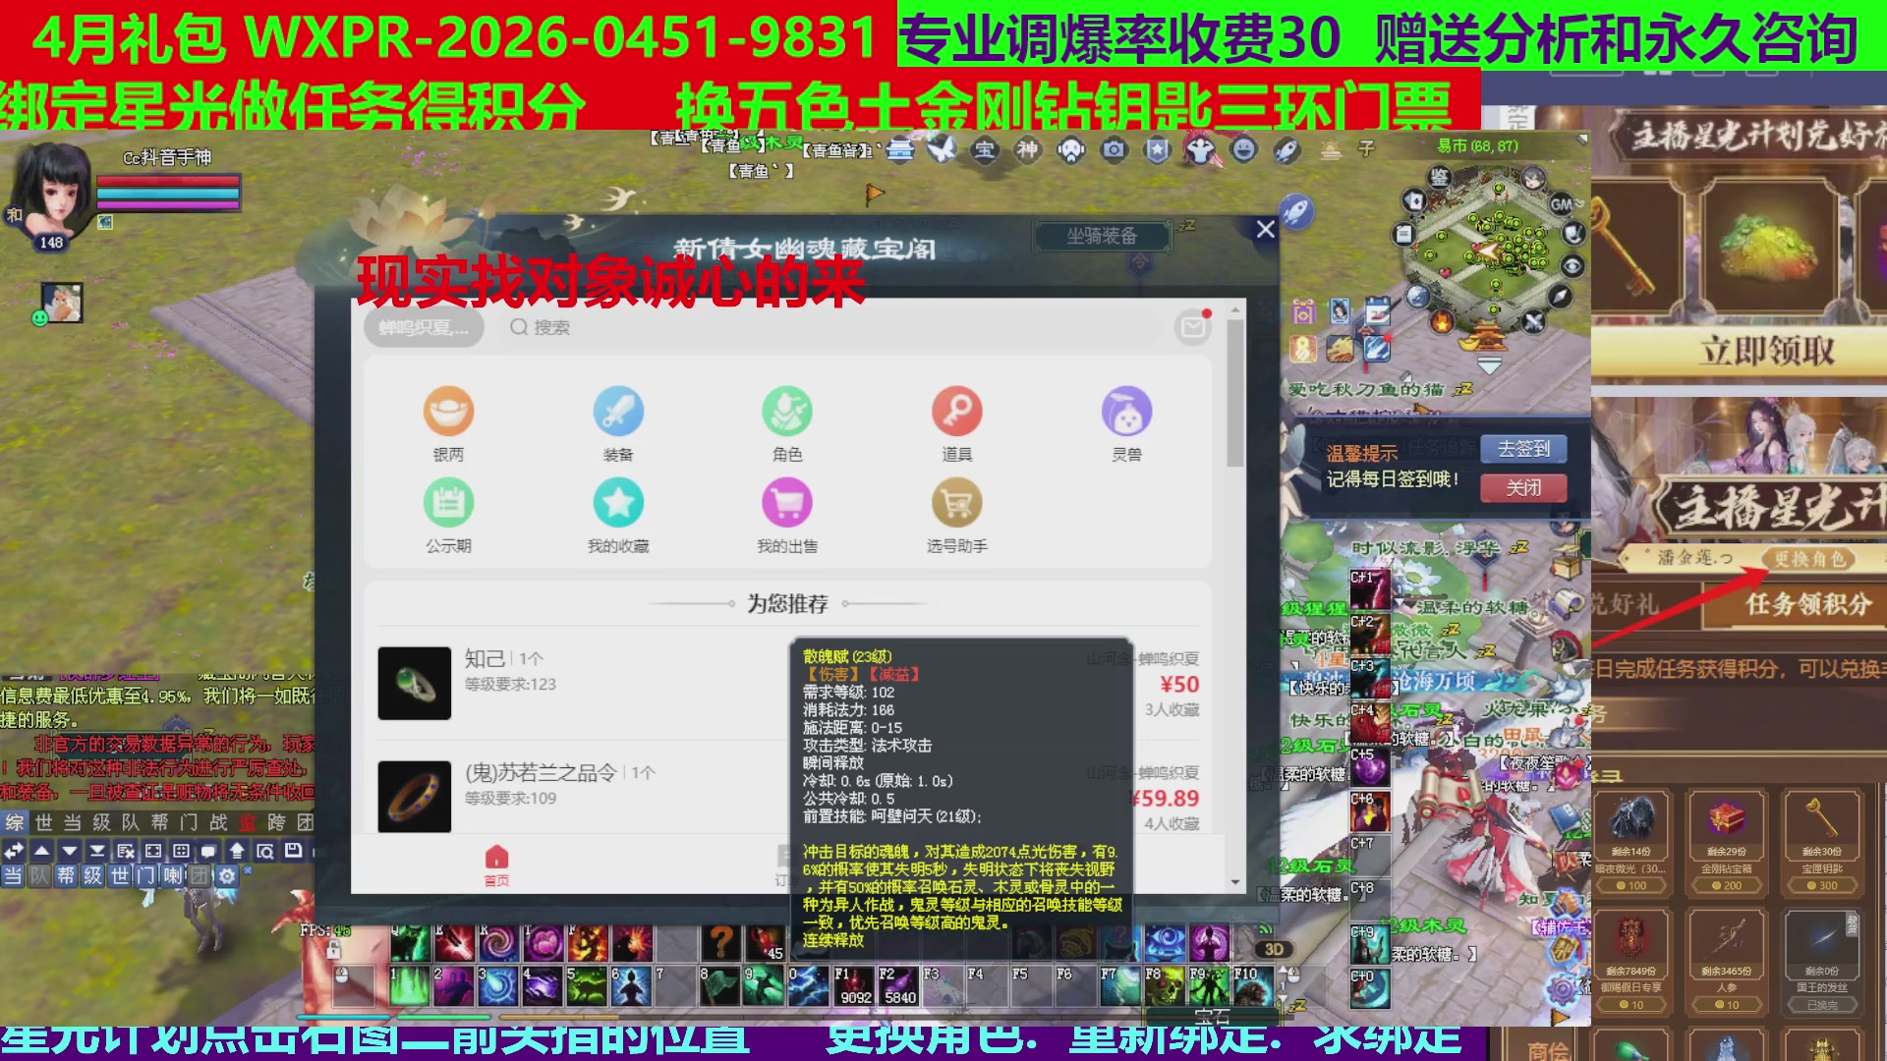Toggle the 团 group chat channel filter
1887x1061 pixels.
click(x=200, y=875)
